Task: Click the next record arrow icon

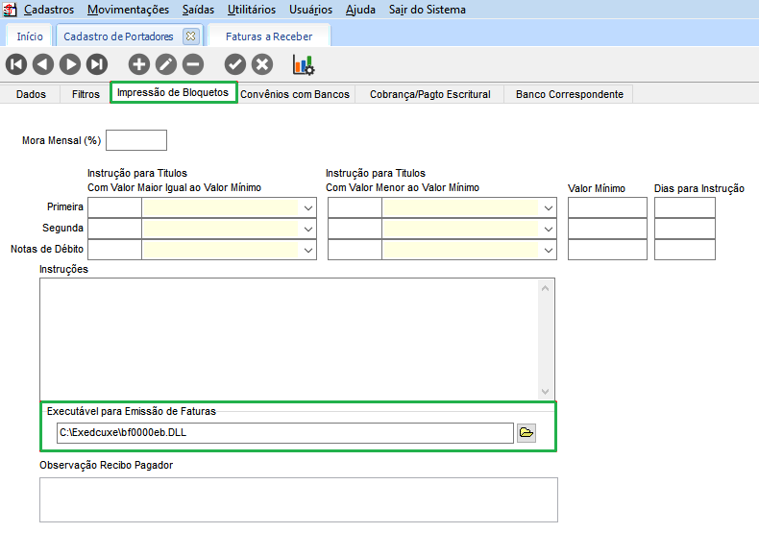Action: click(x=70, y=64)
